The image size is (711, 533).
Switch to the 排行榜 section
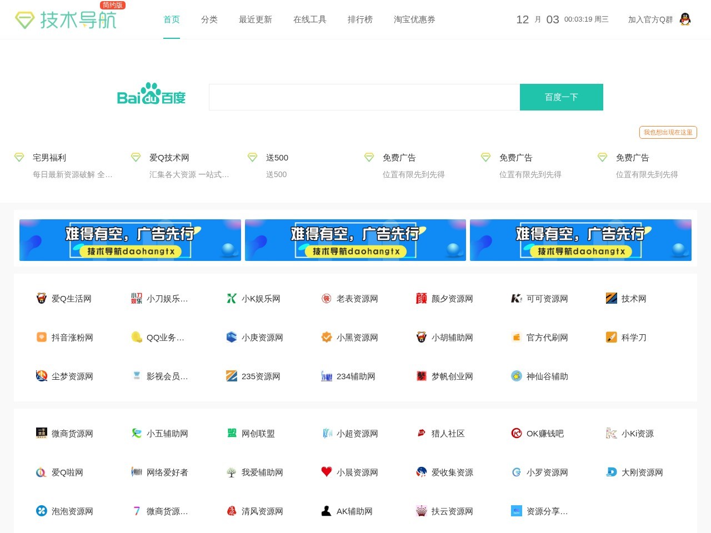360,19
